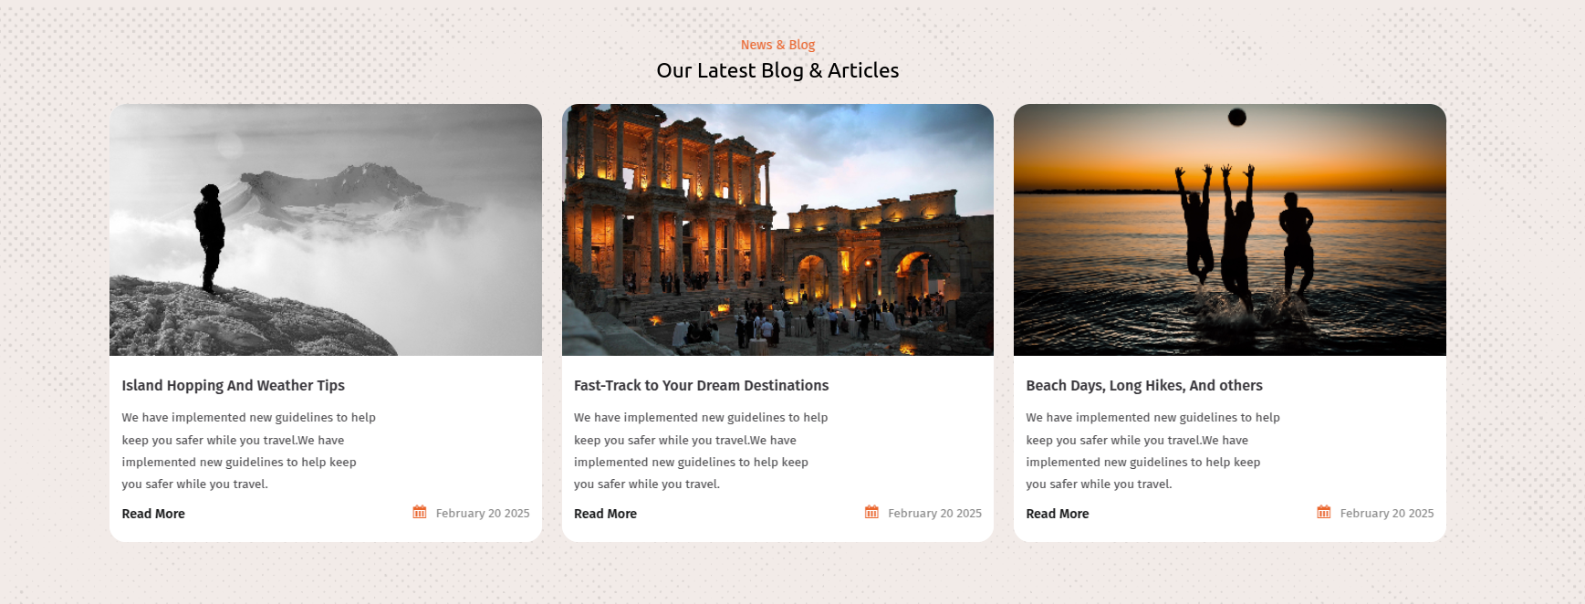
Task: Select the sunset beach jumping image
Action: (x=1230, y=230)
